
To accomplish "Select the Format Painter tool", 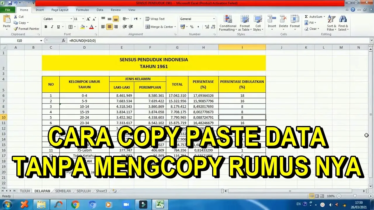I will (26, 29).
